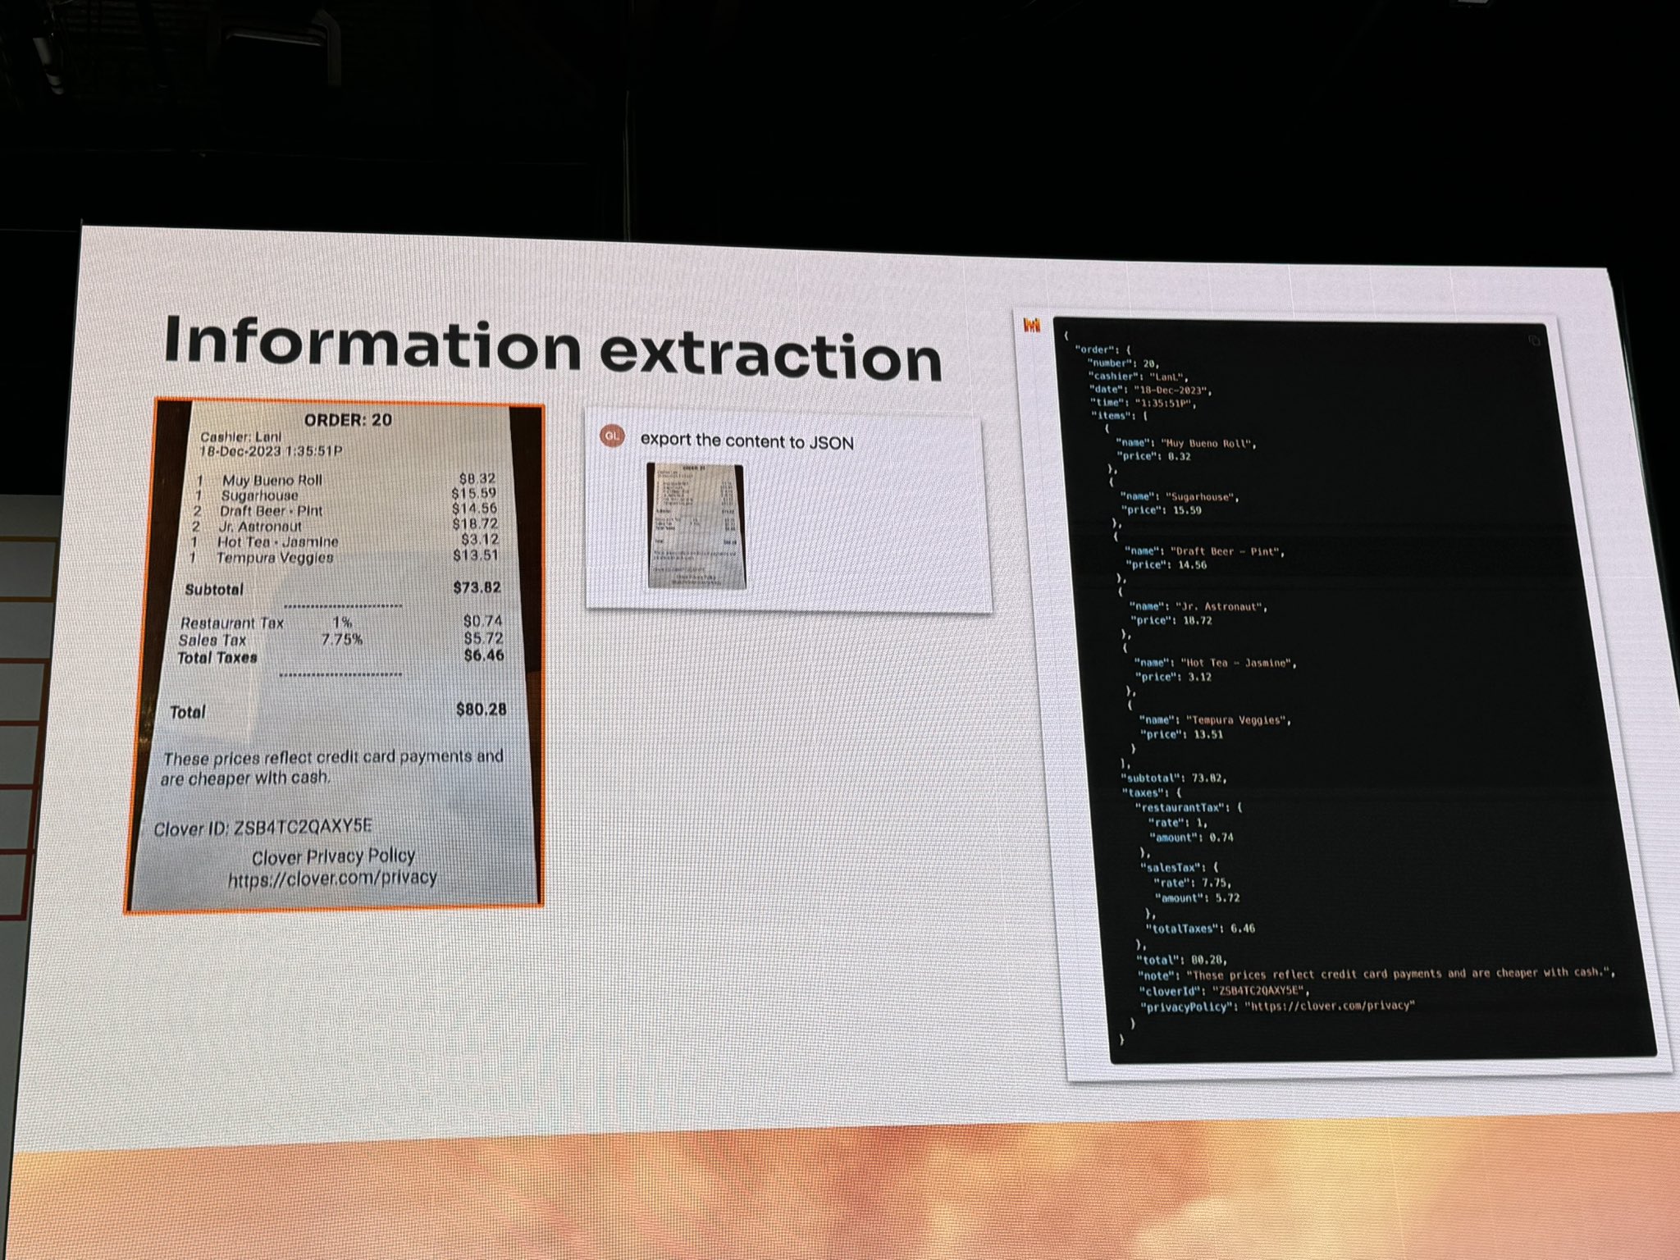Click the 'export the content to JSON' message

coord(746,441)
